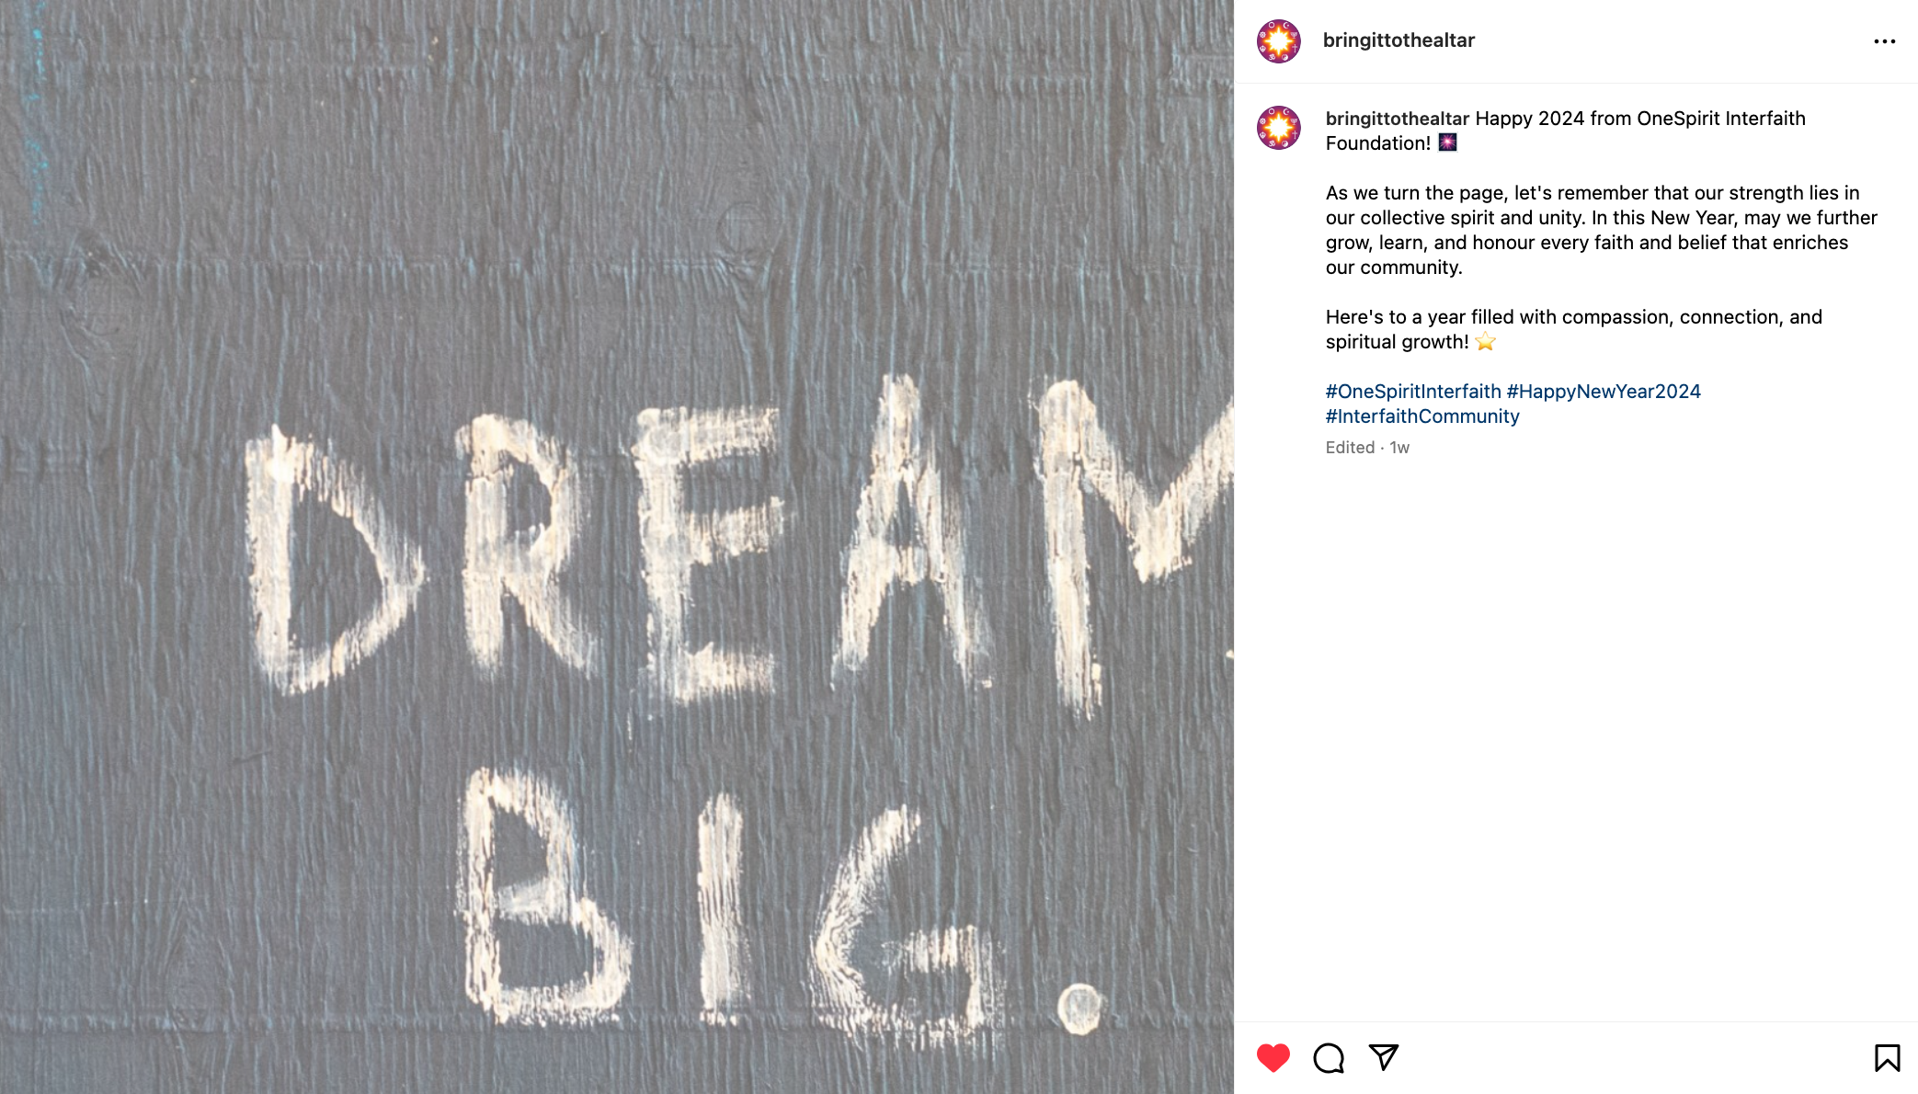Viewport: 1918px width, 1094px height.
Task: Open the #InterfaithCommunity hashtag
Action: point(1422,416)
